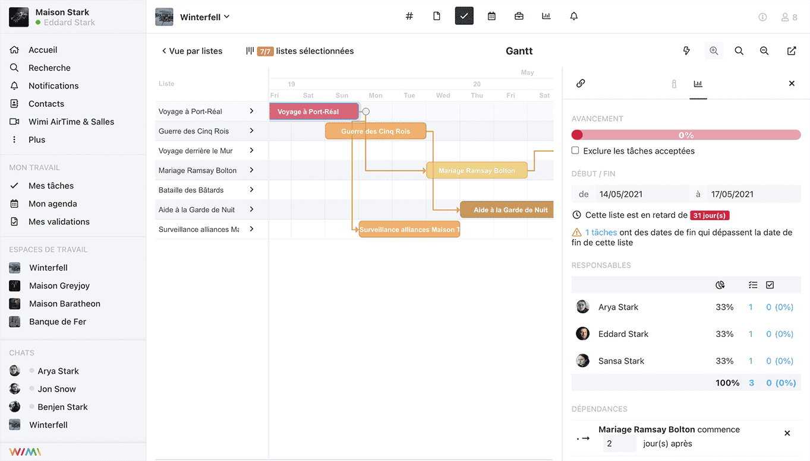Enable 'Exclure les tâches acceptées' checkbox
This screenshot has width=810, height=461.
(575, 151)
